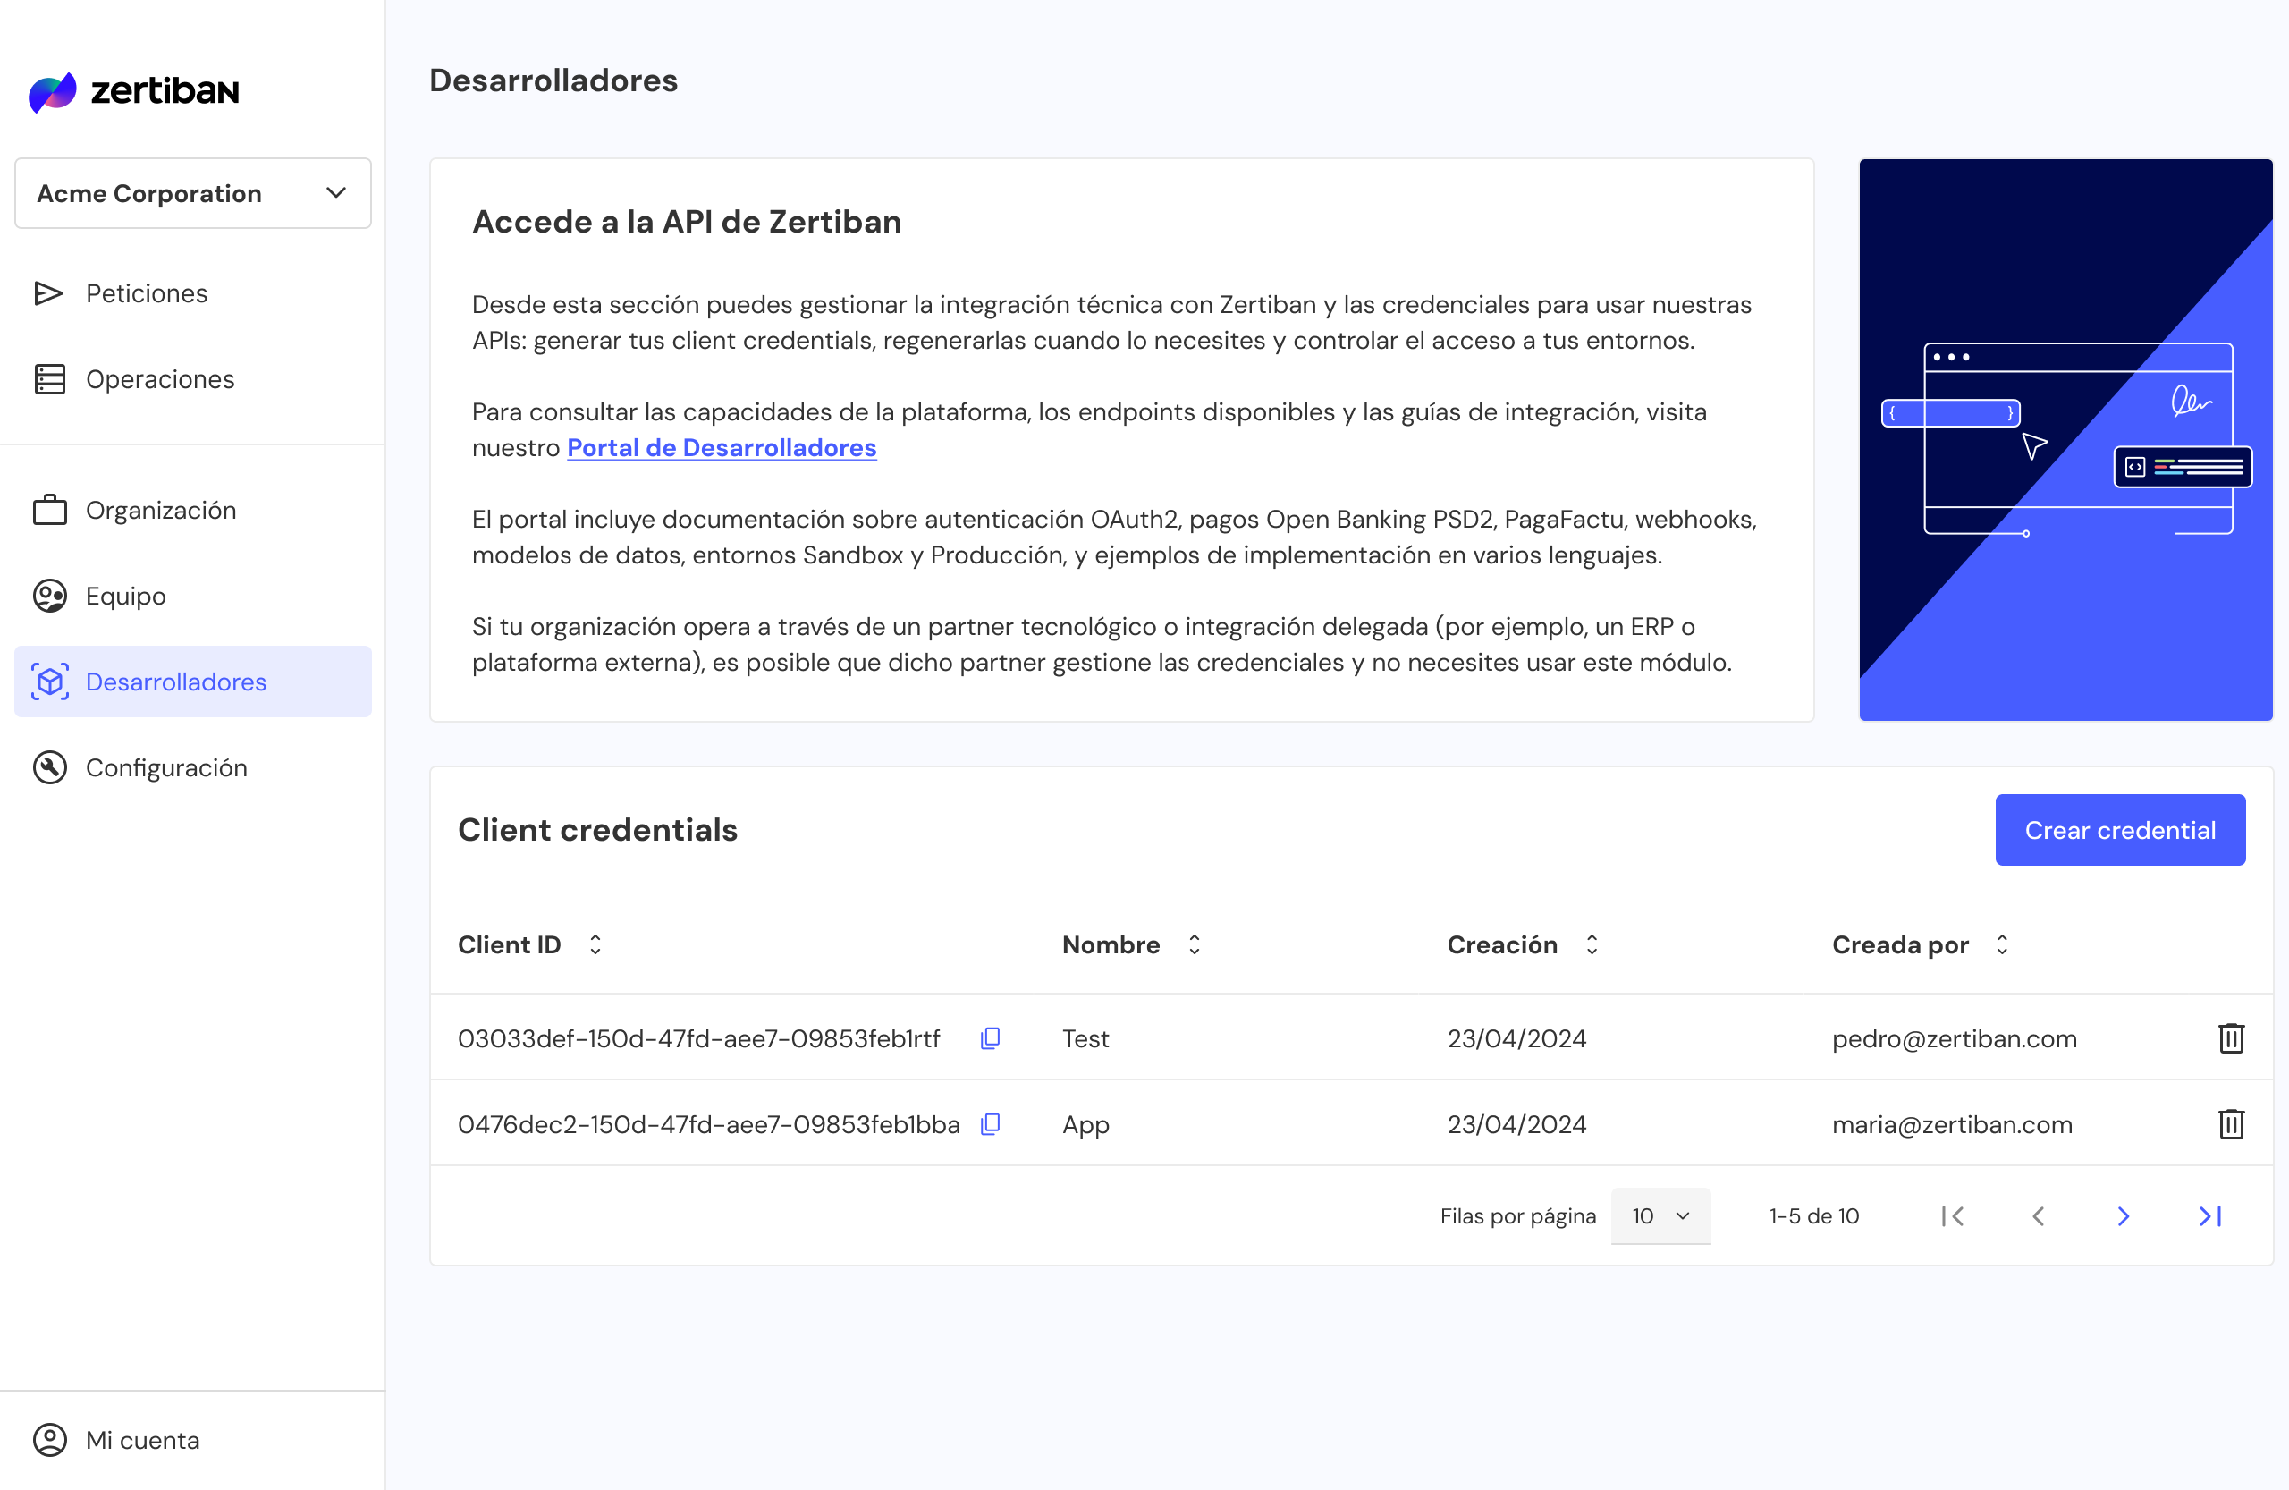Open the Portal de Desarrolladores link
Image resolution: width=2289 pixels, height=1490 pixels.
(x=722, y=447)
